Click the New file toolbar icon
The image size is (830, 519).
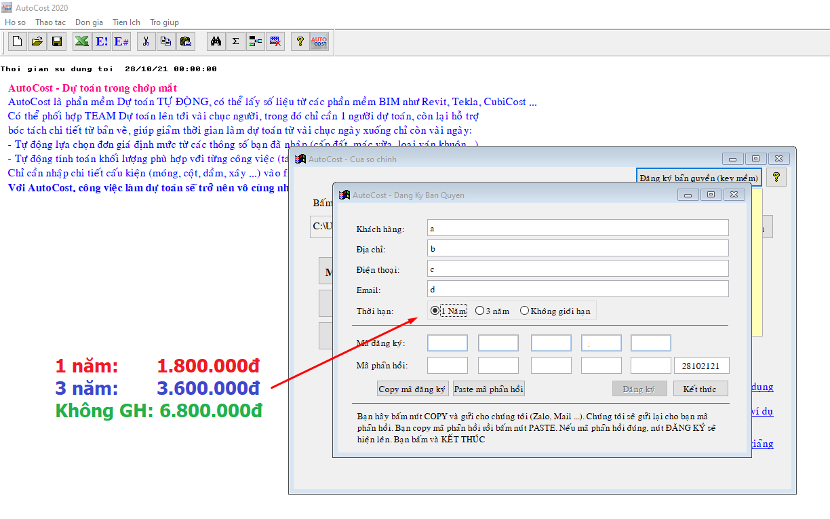[x=18, y=41]
